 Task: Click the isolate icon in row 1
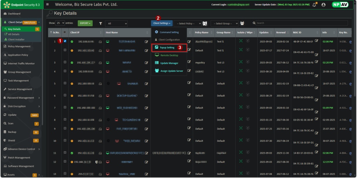point(240,41)
